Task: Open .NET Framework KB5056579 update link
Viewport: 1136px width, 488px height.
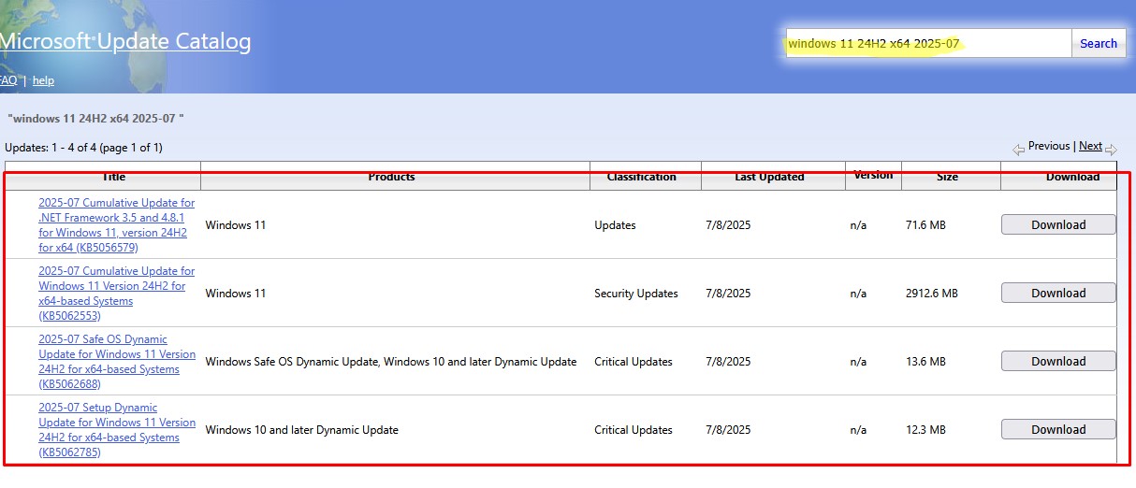Action: click(x=117, y=225)
